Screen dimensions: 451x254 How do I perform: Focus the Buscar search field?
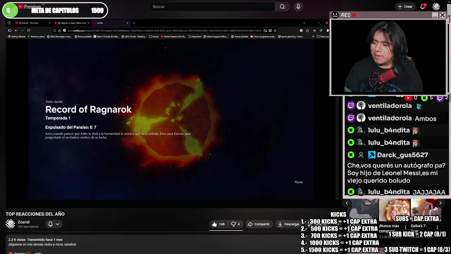click(x=212, y=7)
